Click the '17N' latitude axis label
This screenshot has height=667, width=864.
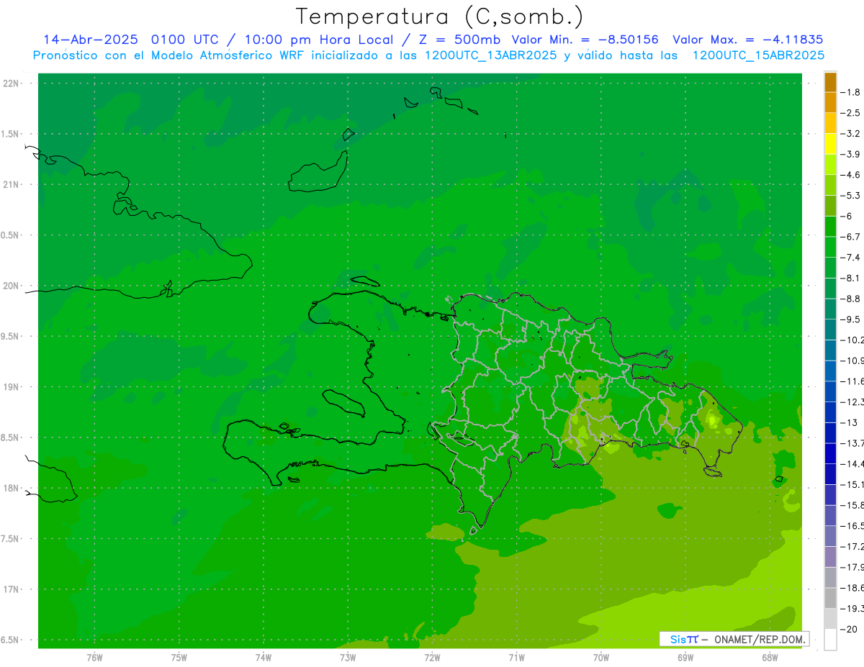point(11,589)
